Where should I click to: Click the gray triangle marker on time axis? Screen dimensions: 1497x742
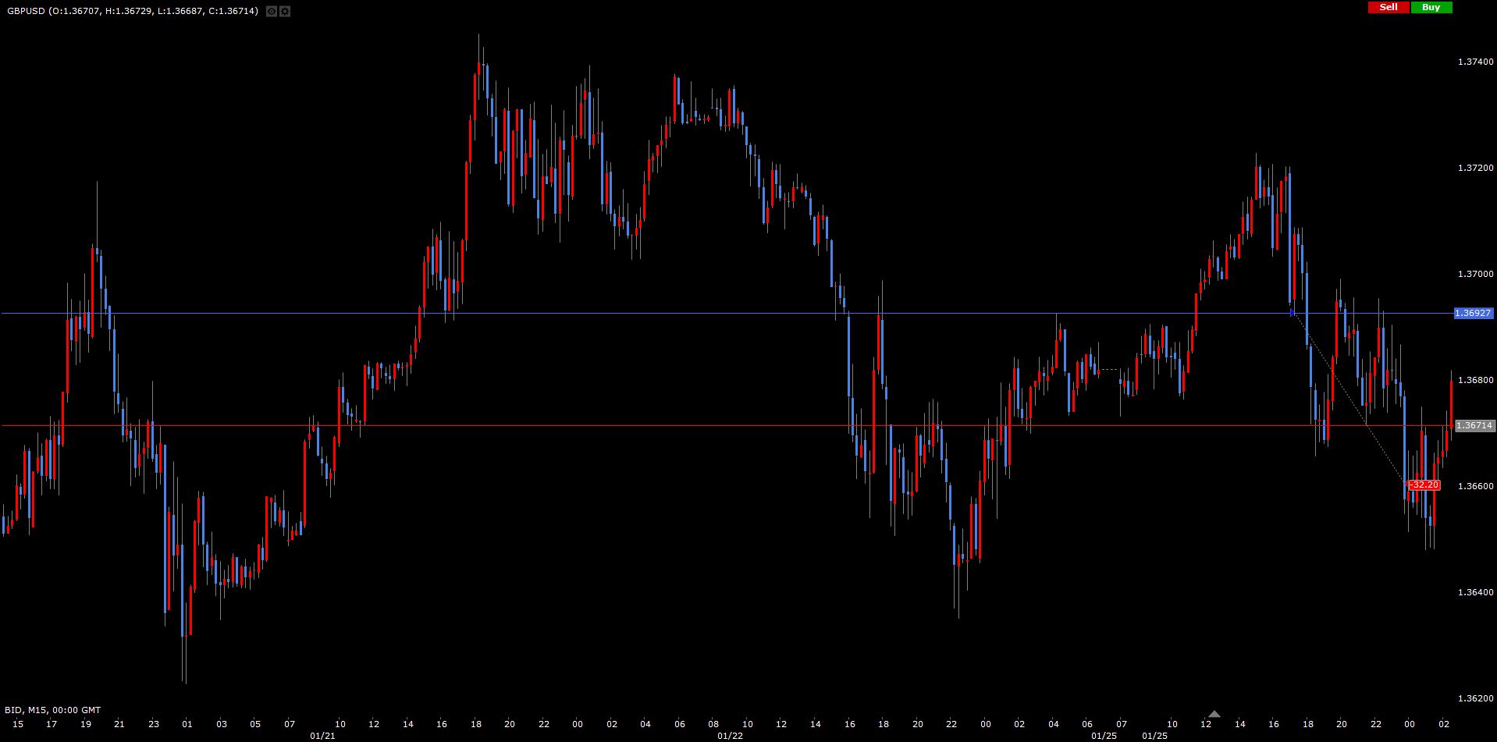pos(1214,714)
